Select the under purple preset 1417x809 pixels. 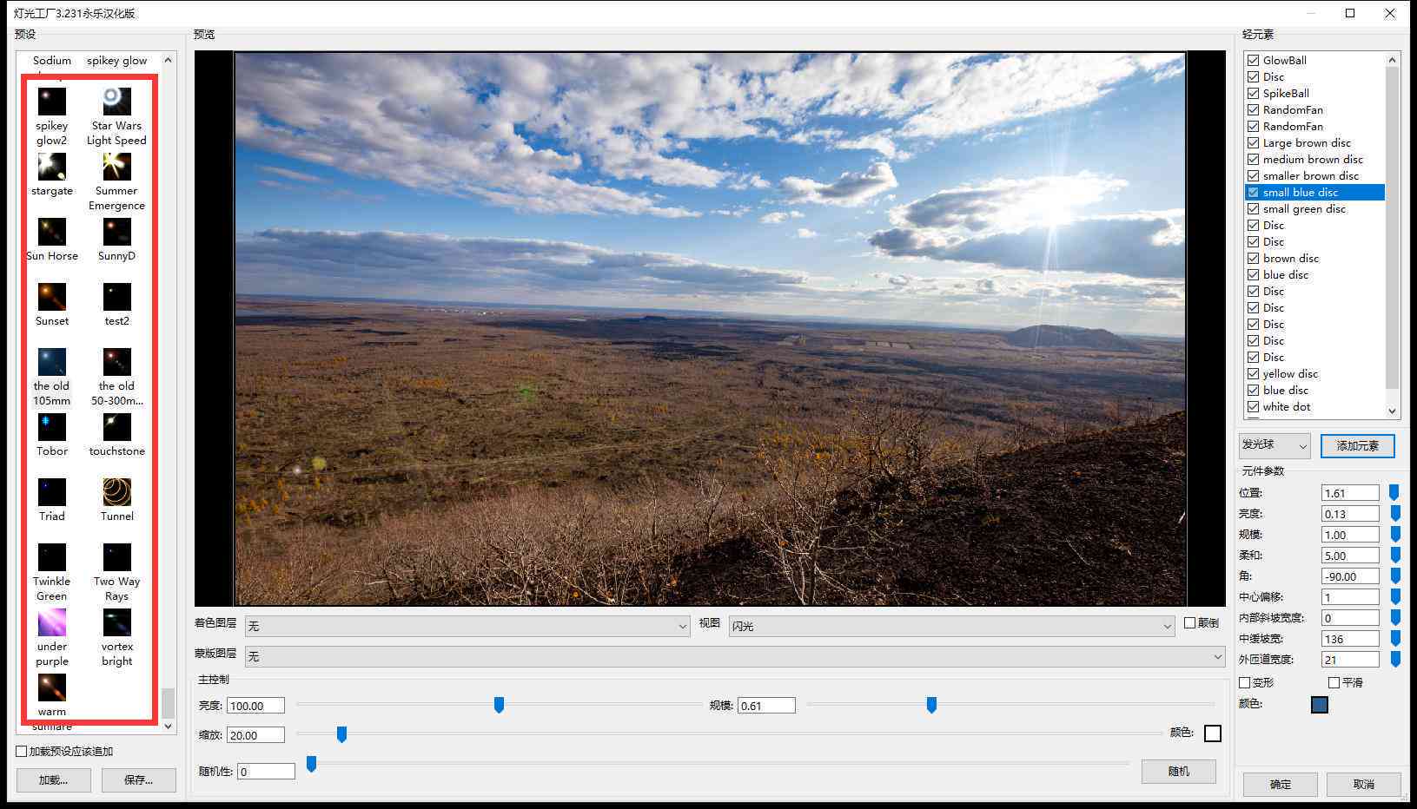coord(52,622)
